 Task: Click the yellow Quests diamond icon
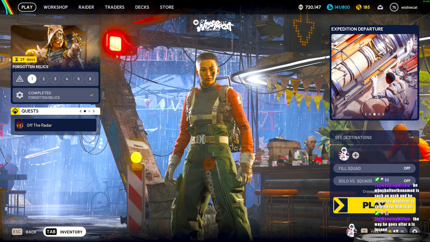click(x=15, y=111)
